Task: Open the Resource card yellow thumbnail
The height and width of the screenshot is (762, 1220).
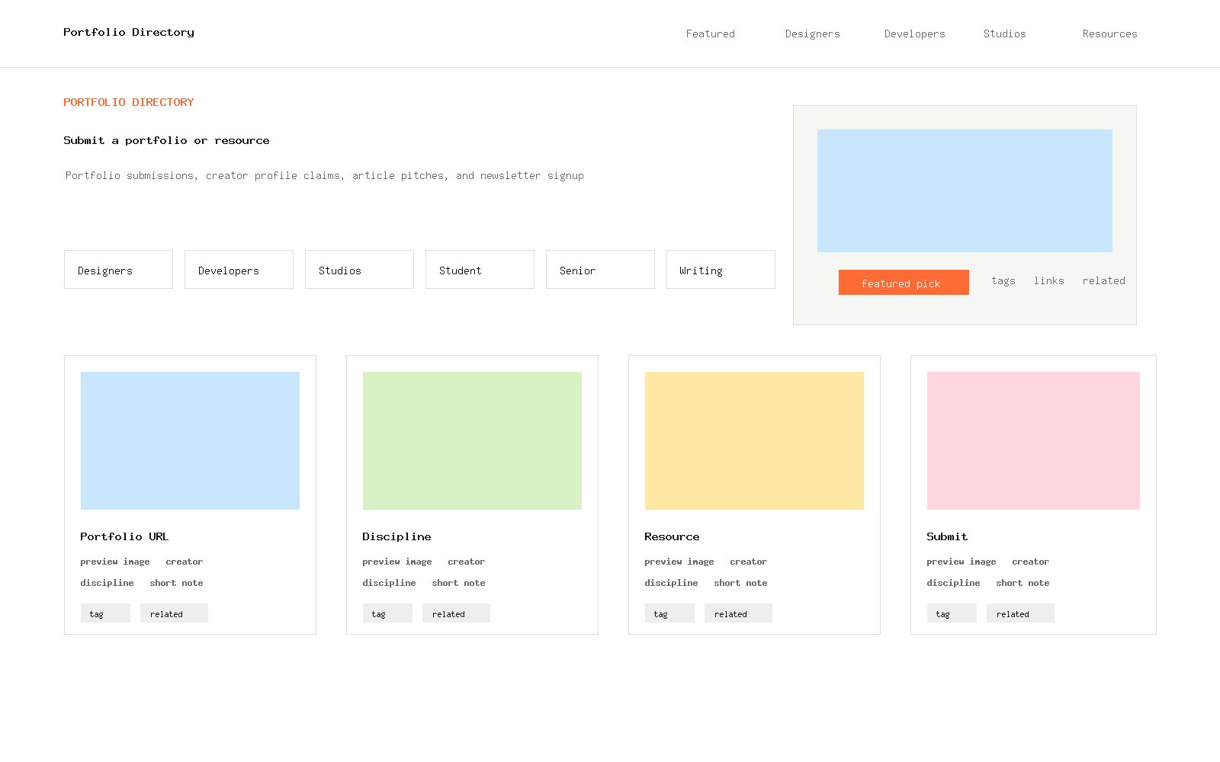Action: click(x=754, y=440)
